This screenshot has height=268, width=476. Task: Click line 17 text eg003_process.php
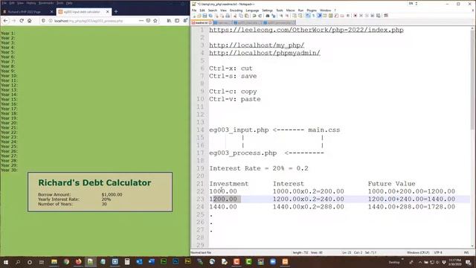[243, 153]
